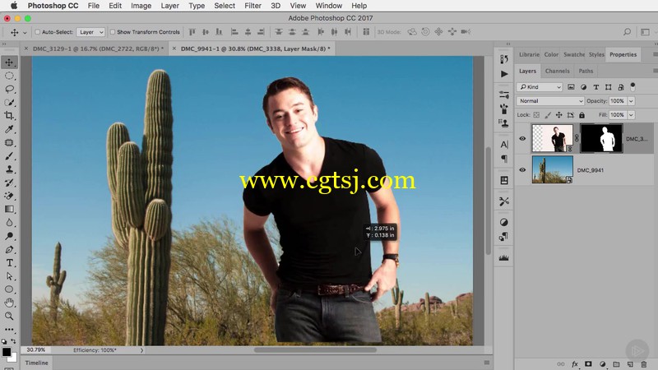This screenshot has height=370, width=658.
Task: Select the Path Selection tool
Action: (x=9, y=276)
